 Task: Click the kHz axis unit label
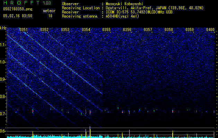coord(3,28)
